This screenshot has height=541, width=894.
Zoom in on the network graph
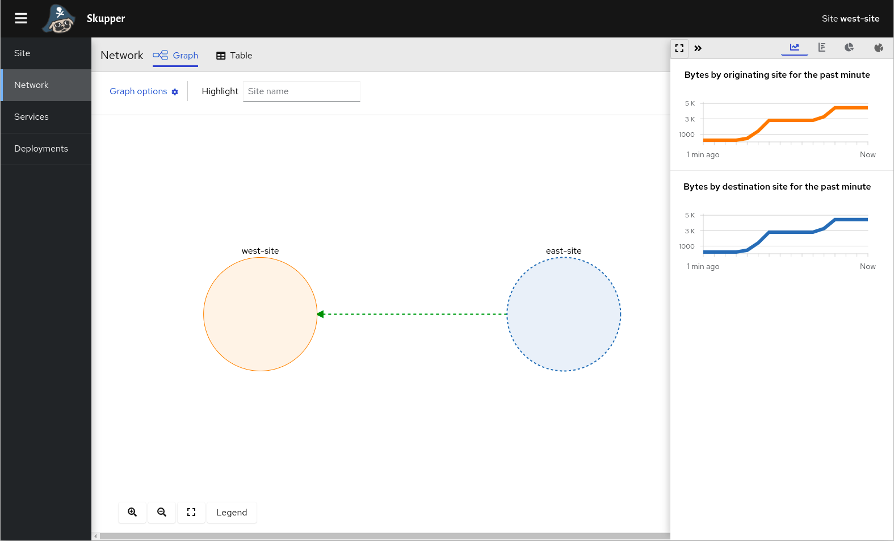point(132,512)
